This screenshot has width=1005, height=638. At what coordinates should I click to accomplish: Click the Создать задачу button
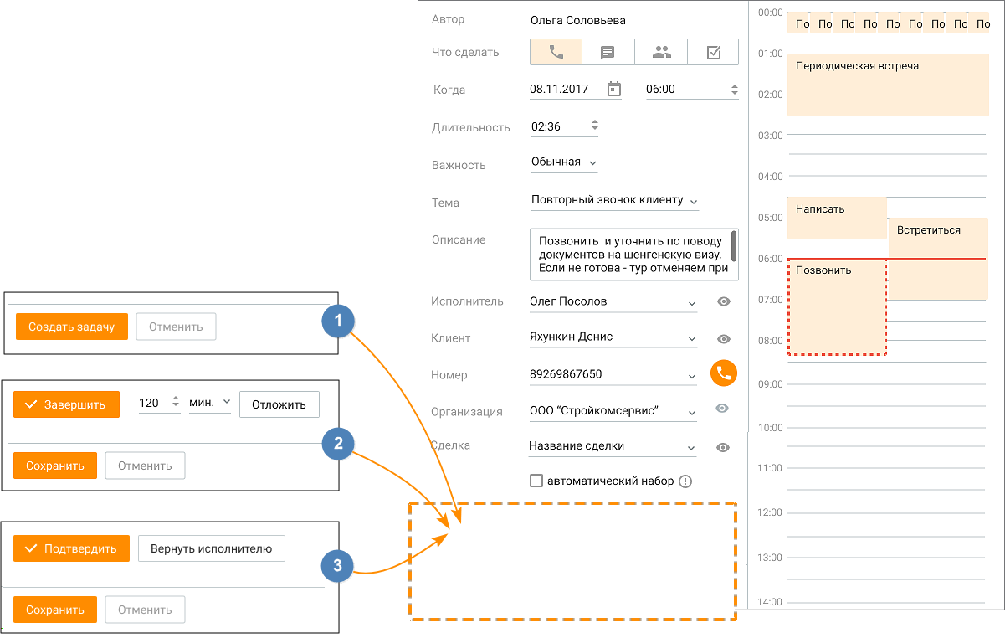pos(72,327)
